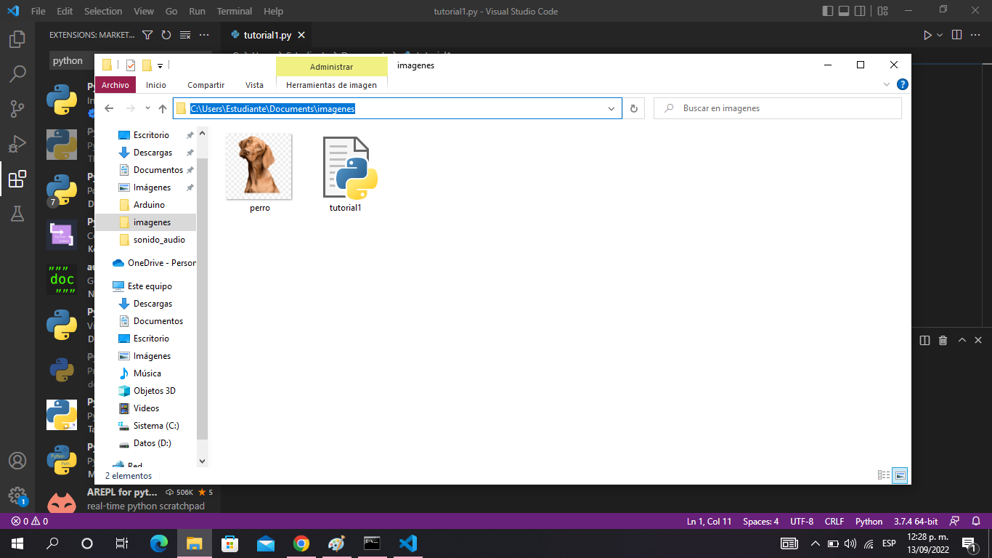
Task: Split the terminal panel
Action: tap(924, 340)
